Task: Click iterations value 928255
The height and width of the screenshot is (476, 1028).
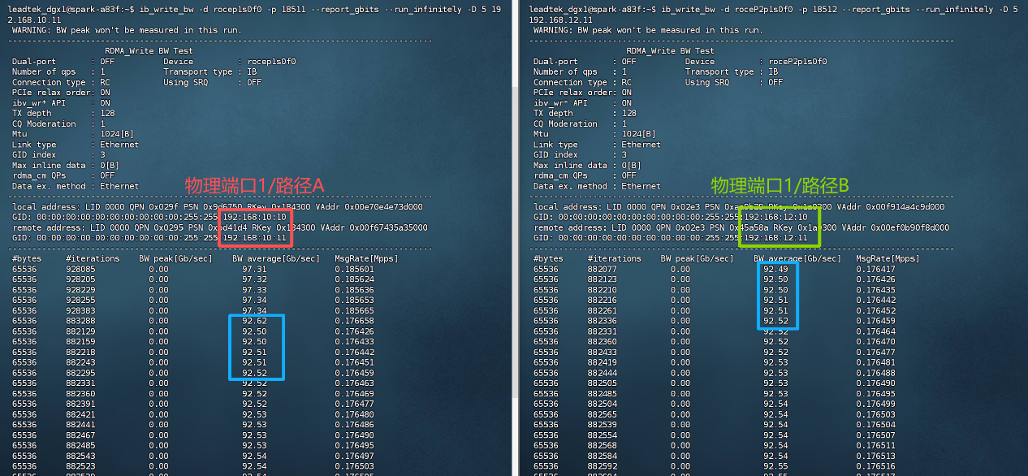Action: pos(80,300)
